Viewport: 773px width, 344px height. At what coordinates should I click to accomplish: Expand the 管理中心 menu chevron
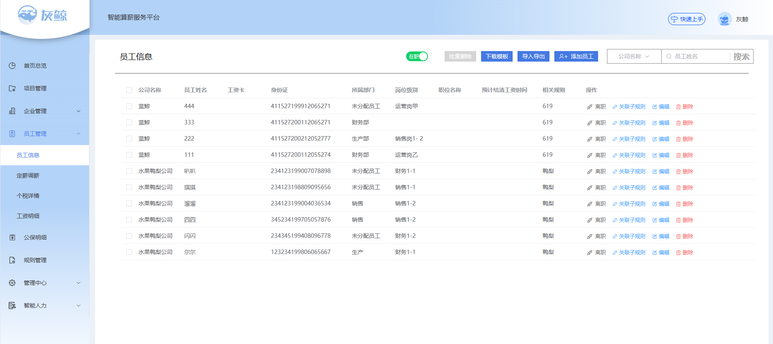click(79, 283)
